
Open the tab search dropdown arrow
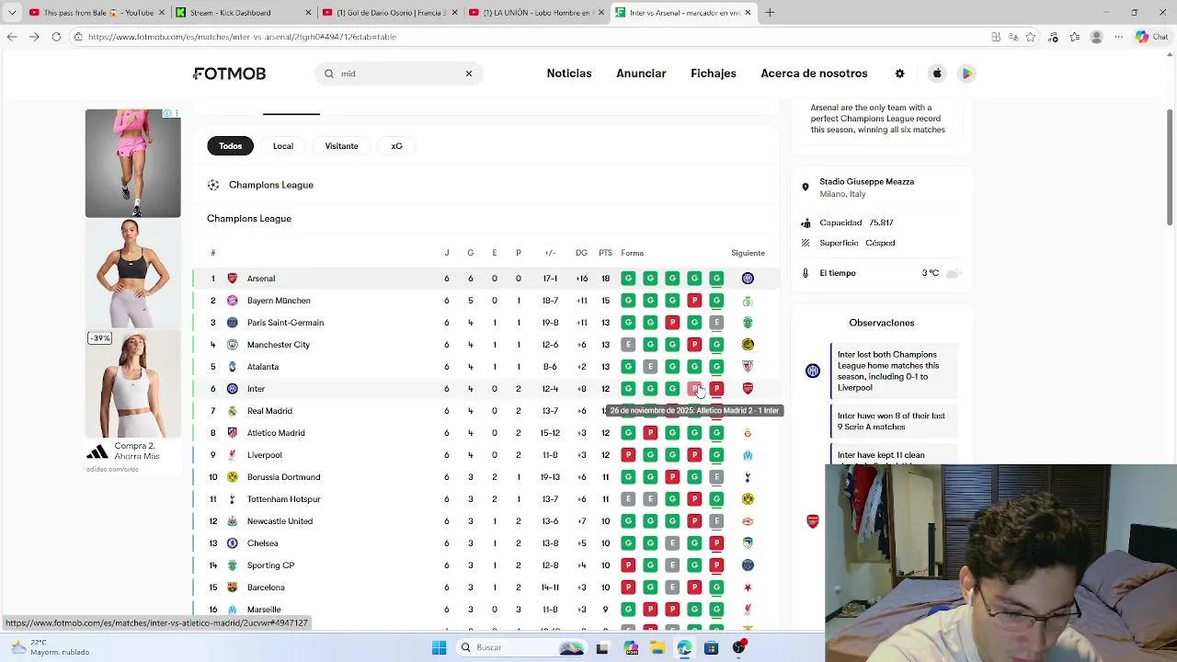12,13
